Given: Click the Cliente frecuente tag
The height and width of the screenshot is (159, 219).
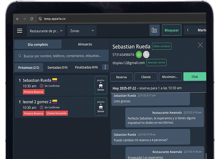Looking at the screenshot, I should pos(57,113).
